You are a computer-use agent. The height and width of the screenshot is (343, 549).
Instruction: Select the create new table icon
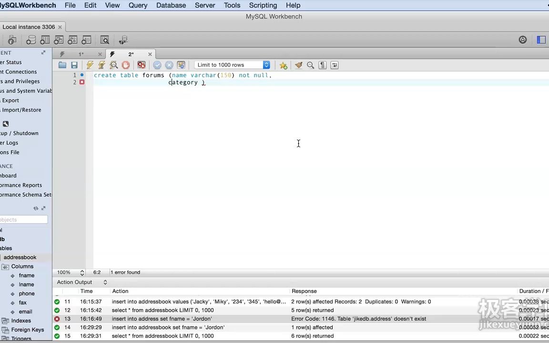point(45,40)
